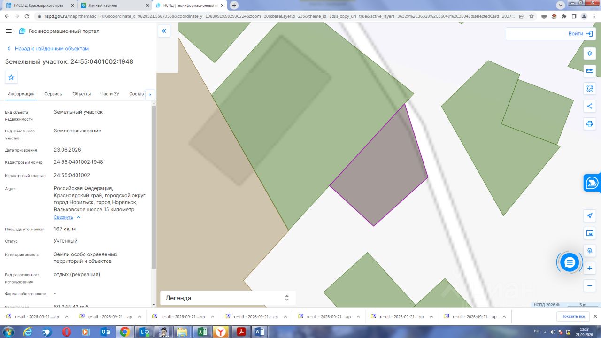Open the chat assistant bubble
The height and width of the screenshot is (338, 601).
click(570, 262)
